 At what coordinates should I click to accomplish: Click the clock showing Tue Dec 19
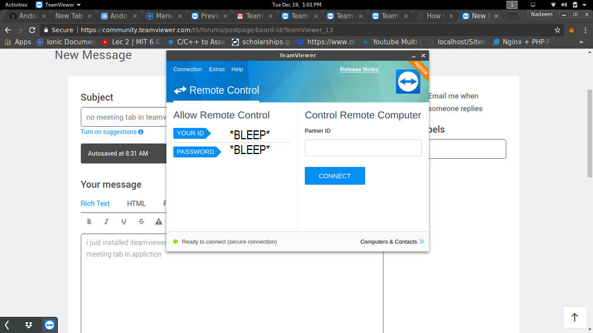pos(297,5)
